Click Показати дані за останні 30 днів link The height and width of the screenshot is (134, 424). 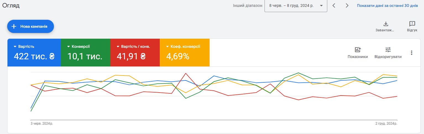click(x=387, y=5)
